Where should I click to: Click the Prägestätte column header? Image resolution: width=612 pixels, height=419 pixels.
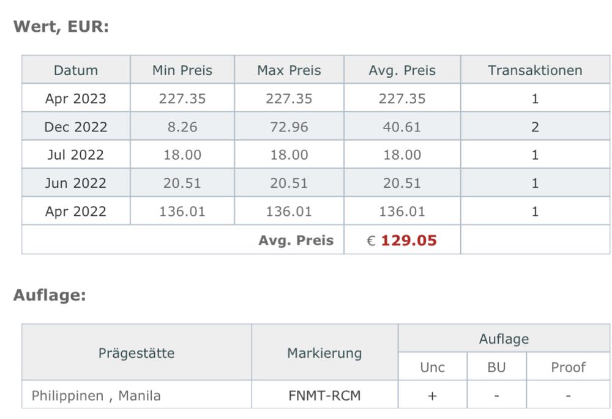pos(136,353)
